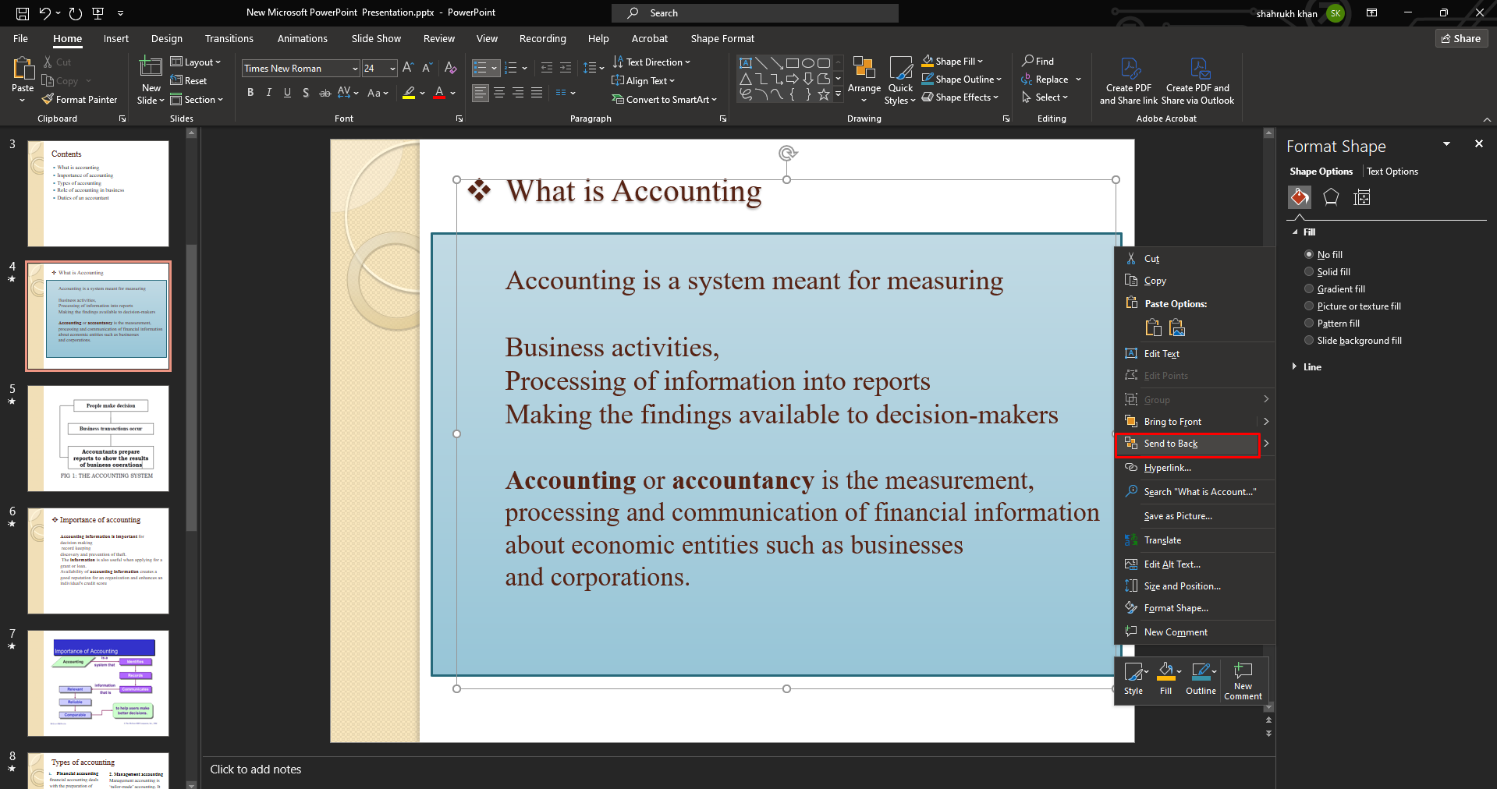
Task: Select slide 5 thumbnail in slide panel
Action: point(98,438)
